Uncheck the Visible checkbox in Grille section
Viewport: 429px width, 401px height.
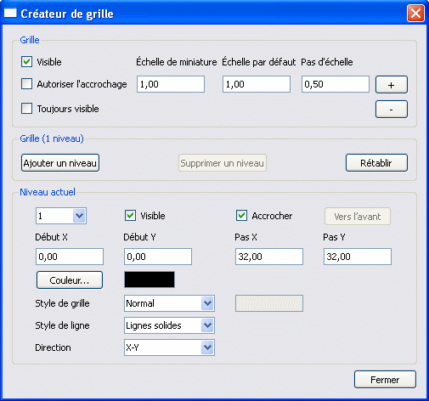[x=26, y=62]
